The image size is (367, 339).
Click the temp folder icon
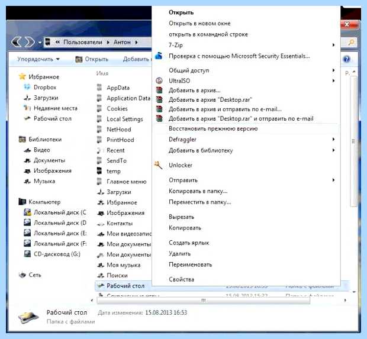(x=99, y=171)
